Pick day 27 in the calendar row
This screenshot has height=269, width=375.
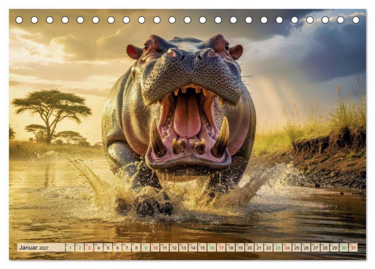tap(316, 247)
